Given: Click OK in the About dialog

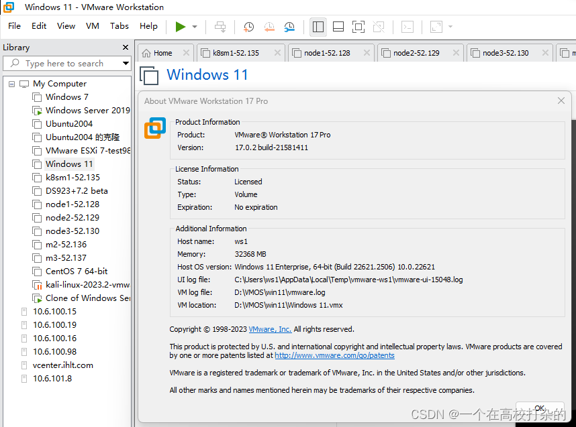Looking at the screenshot, I should pos(539,408).
